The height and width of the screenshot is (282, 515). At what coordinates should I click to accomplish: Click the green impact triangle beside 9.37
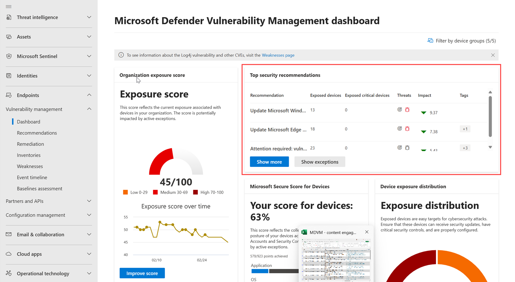click(x=424, y=113)
